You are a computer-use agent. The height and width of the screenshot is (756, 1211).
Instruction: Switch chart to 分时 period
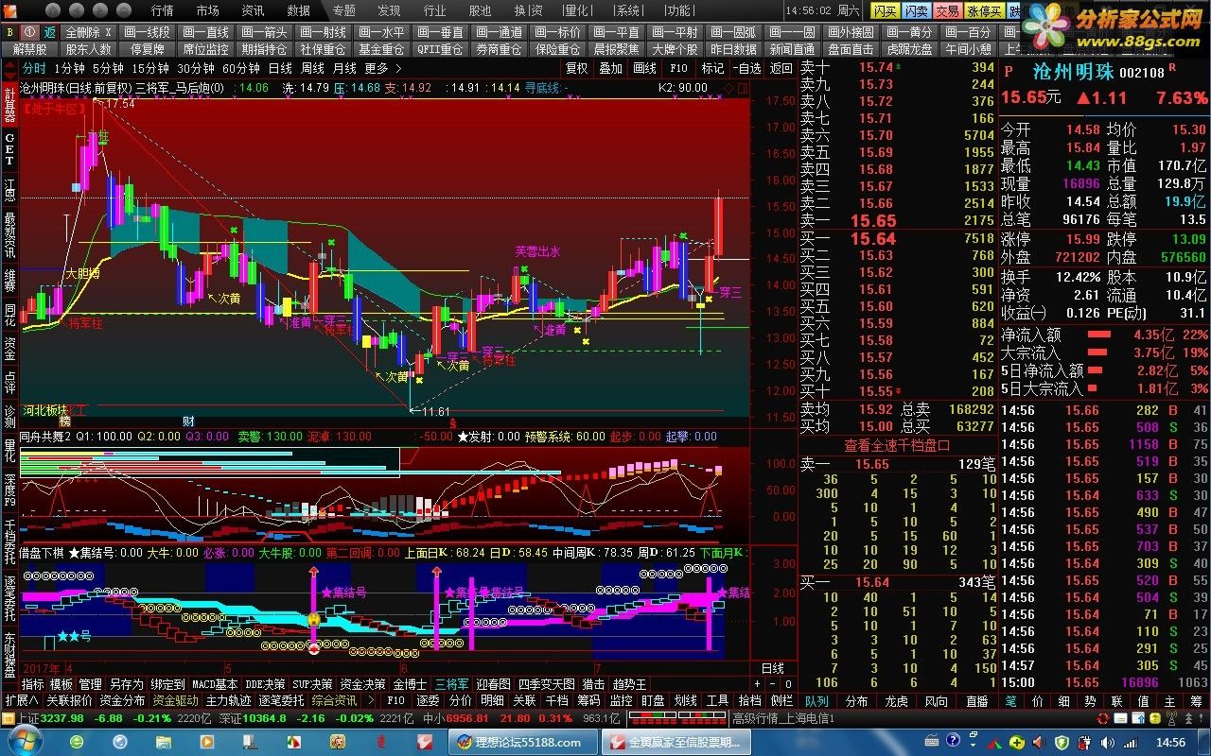click(34, 68)
